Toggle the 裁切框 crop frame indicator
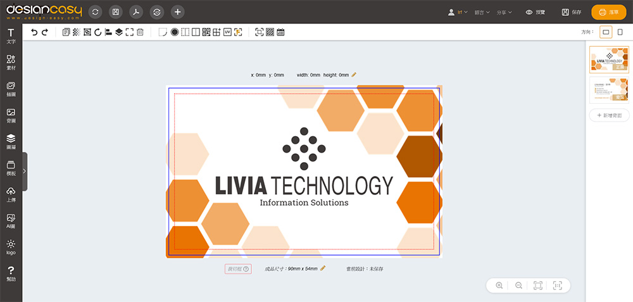 [x=238, y=269]
